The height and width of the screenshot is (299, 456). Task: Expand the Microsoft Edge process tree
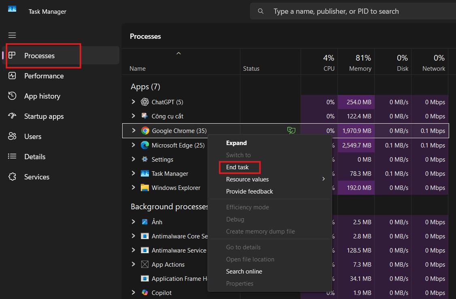(134, 145)
